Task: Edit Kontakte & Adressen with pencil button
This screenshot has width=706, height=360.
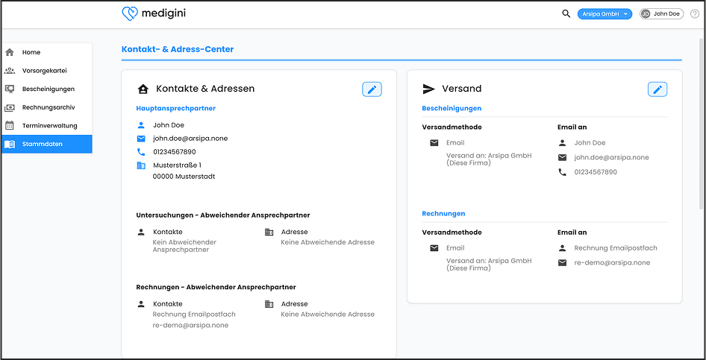Action: pos(372,89)
